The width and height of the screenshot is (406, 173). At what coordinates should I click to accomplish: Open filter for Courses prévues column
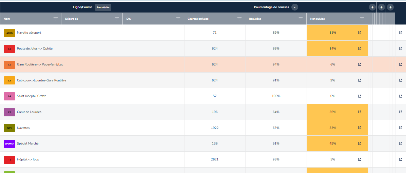(x=239, y=19)
